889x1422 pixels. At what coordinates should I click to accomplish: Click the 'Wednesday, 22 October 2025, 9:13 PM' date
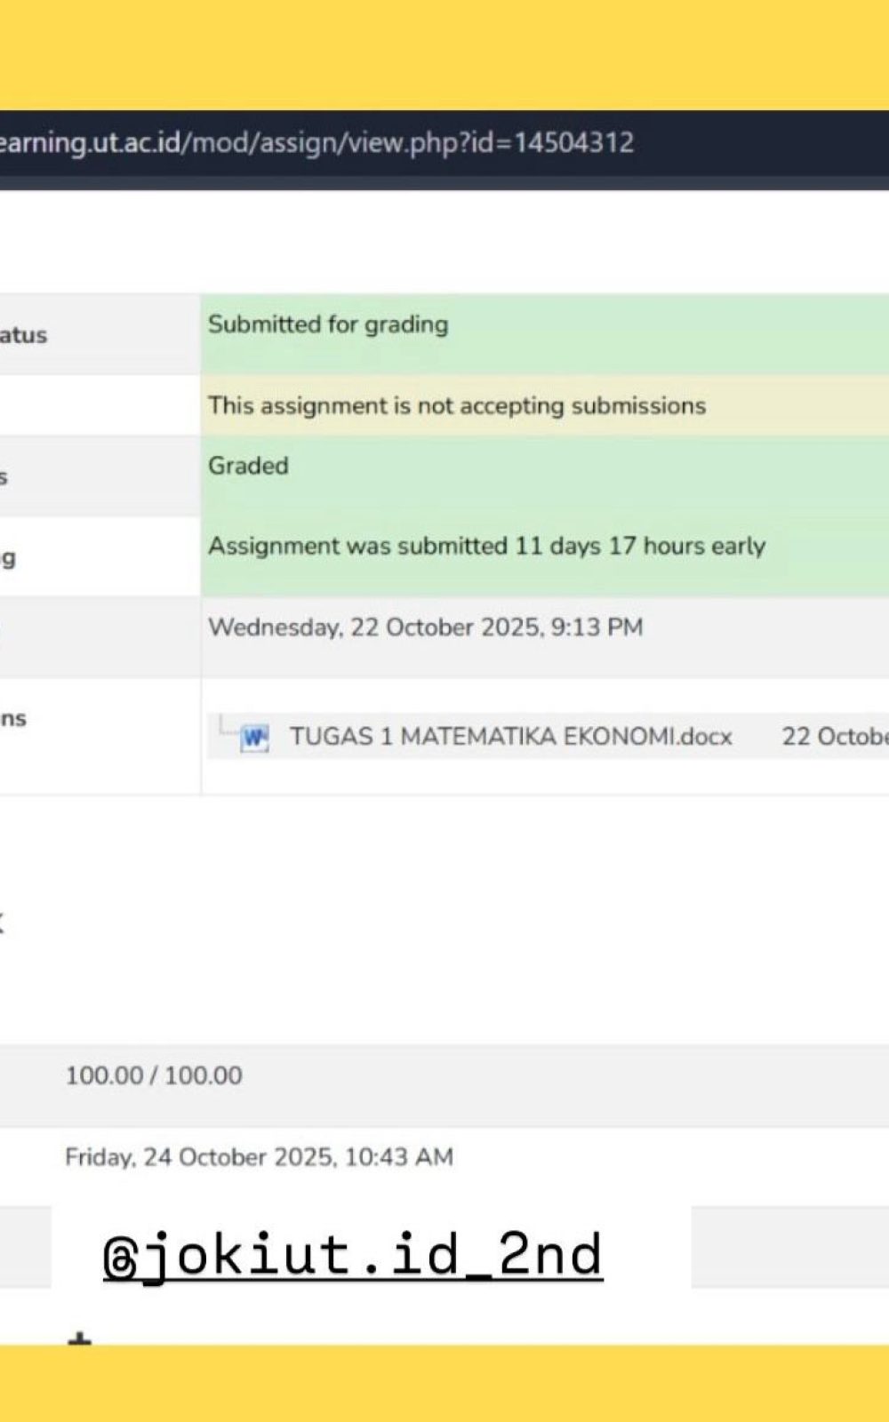(425, 627)
